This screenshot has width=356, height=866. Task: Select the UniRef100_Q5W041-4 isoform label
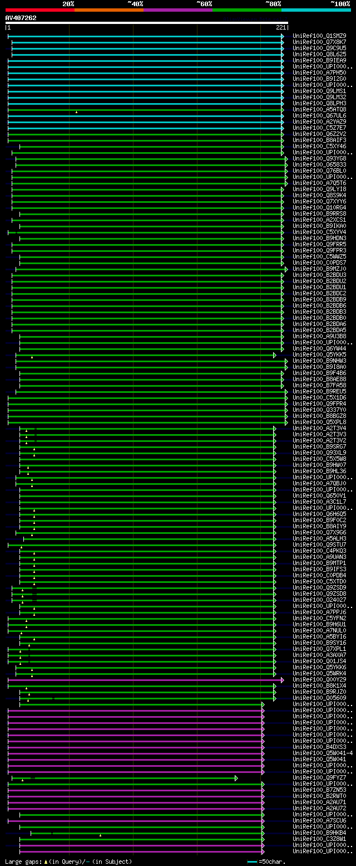[323, 753]
